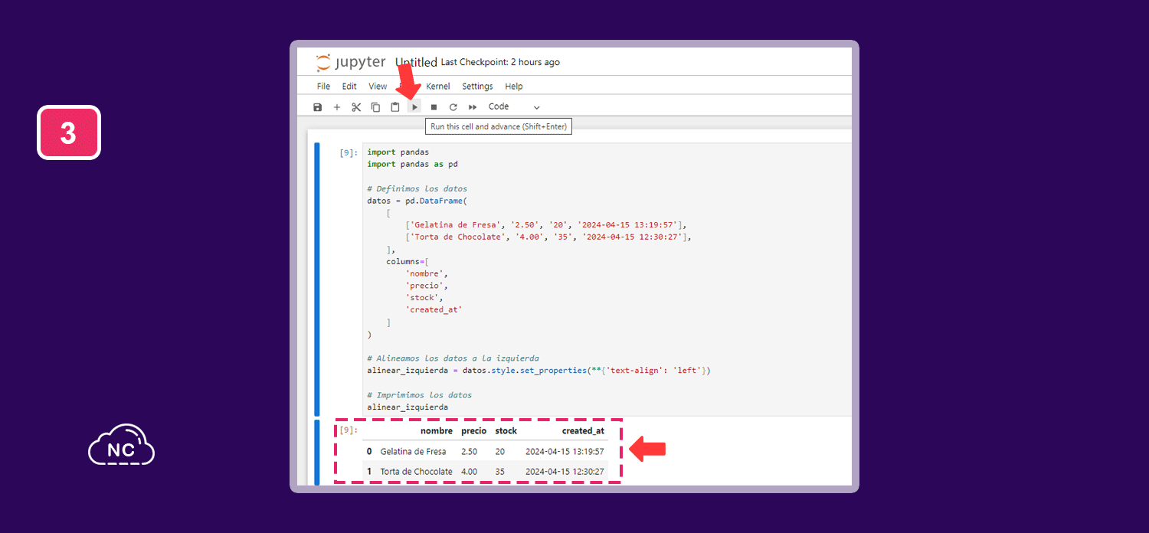Click the stock value 20 in the output table
Viewport: 1149px width, 533px height.
pyautogui.click(x=500, y=452)
